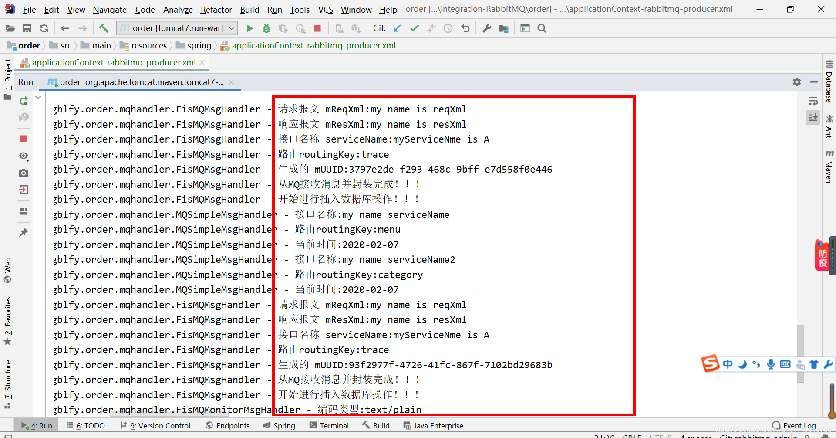The width and height of the screenshot is (836, 438).
Task: Open the File menu
Action: [x=29, y=9]
